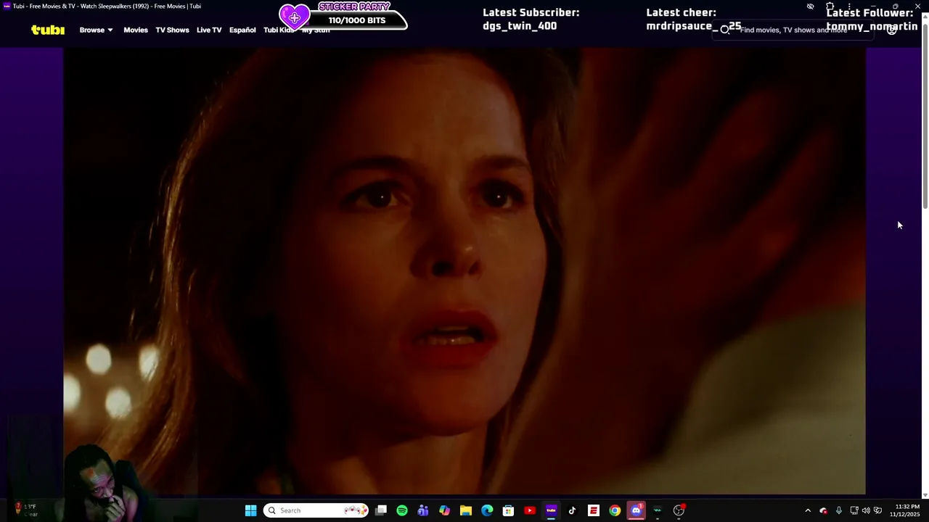The width and height of the screenshot is (929, 522).
Task: Open Discord from the taskbar
Action: (x=637, y=510)
